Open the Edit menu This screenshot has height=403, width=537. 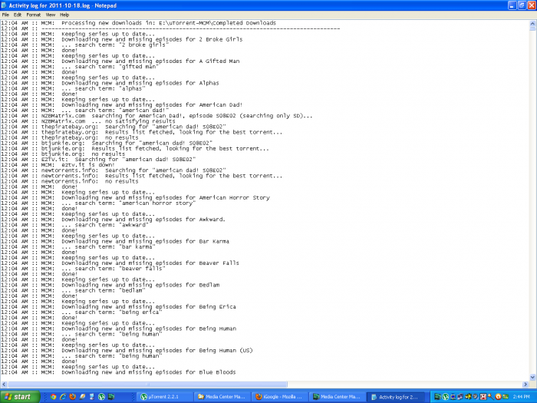[x=18, y=15]
